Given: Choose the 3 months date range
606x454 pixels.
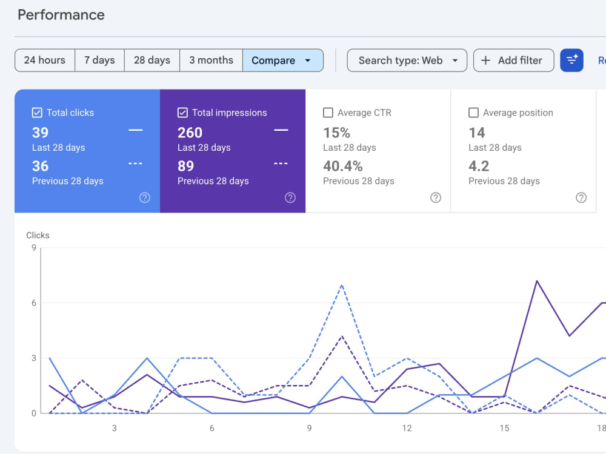Looking at the screenshot, I should 211,60.
